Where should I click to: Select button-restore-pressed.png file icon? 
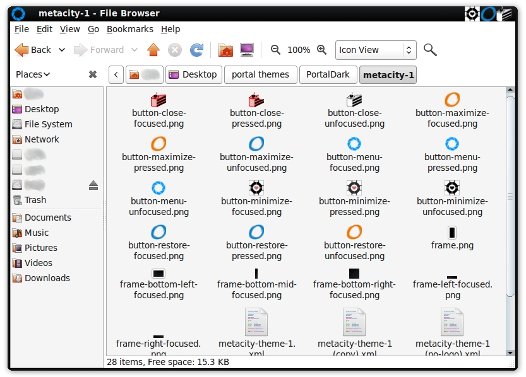click(256, 232)
